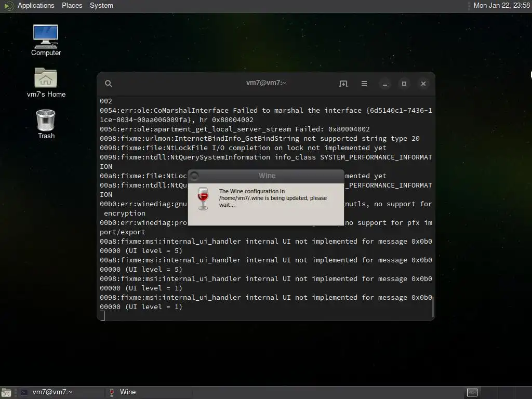Open vm7's Home folder icon
The height and width of the screenshot is (399, 532).
coord(46,83)
